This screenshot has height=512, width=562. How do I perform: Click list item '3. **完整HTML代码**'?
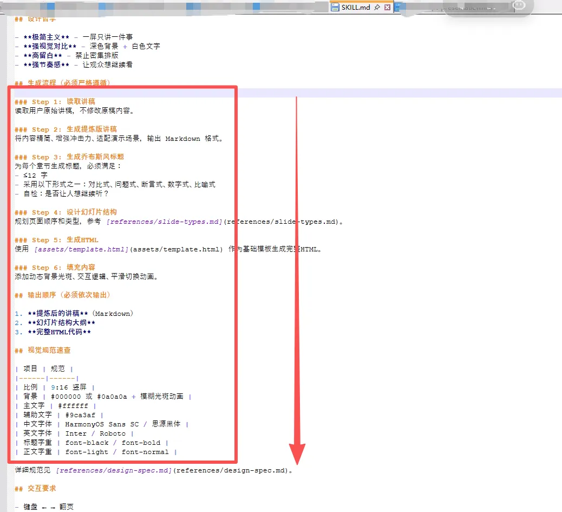pos(53,332)
